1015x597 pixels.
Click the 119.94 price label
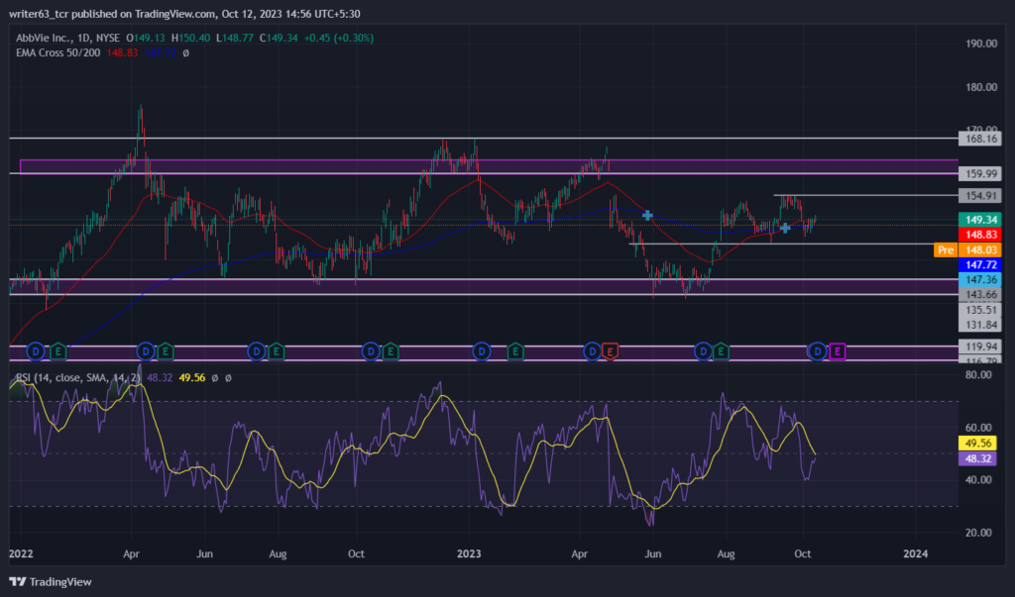click(980, 347)
